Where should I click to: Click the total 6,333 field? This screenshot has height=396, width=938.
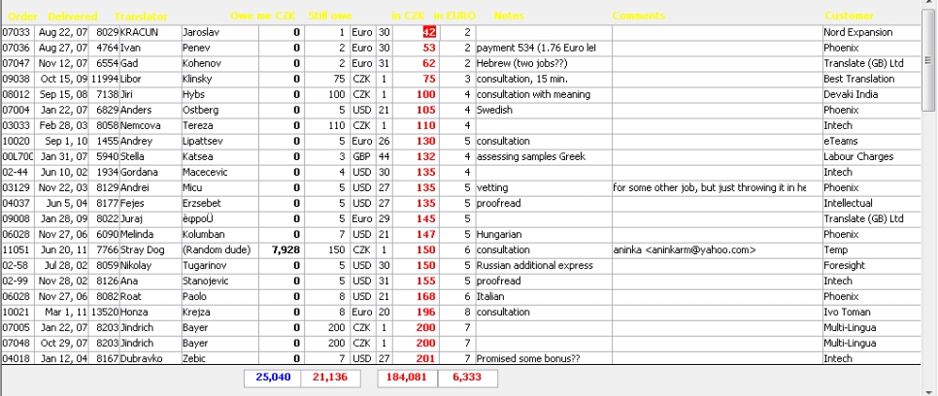click(468, 378)
